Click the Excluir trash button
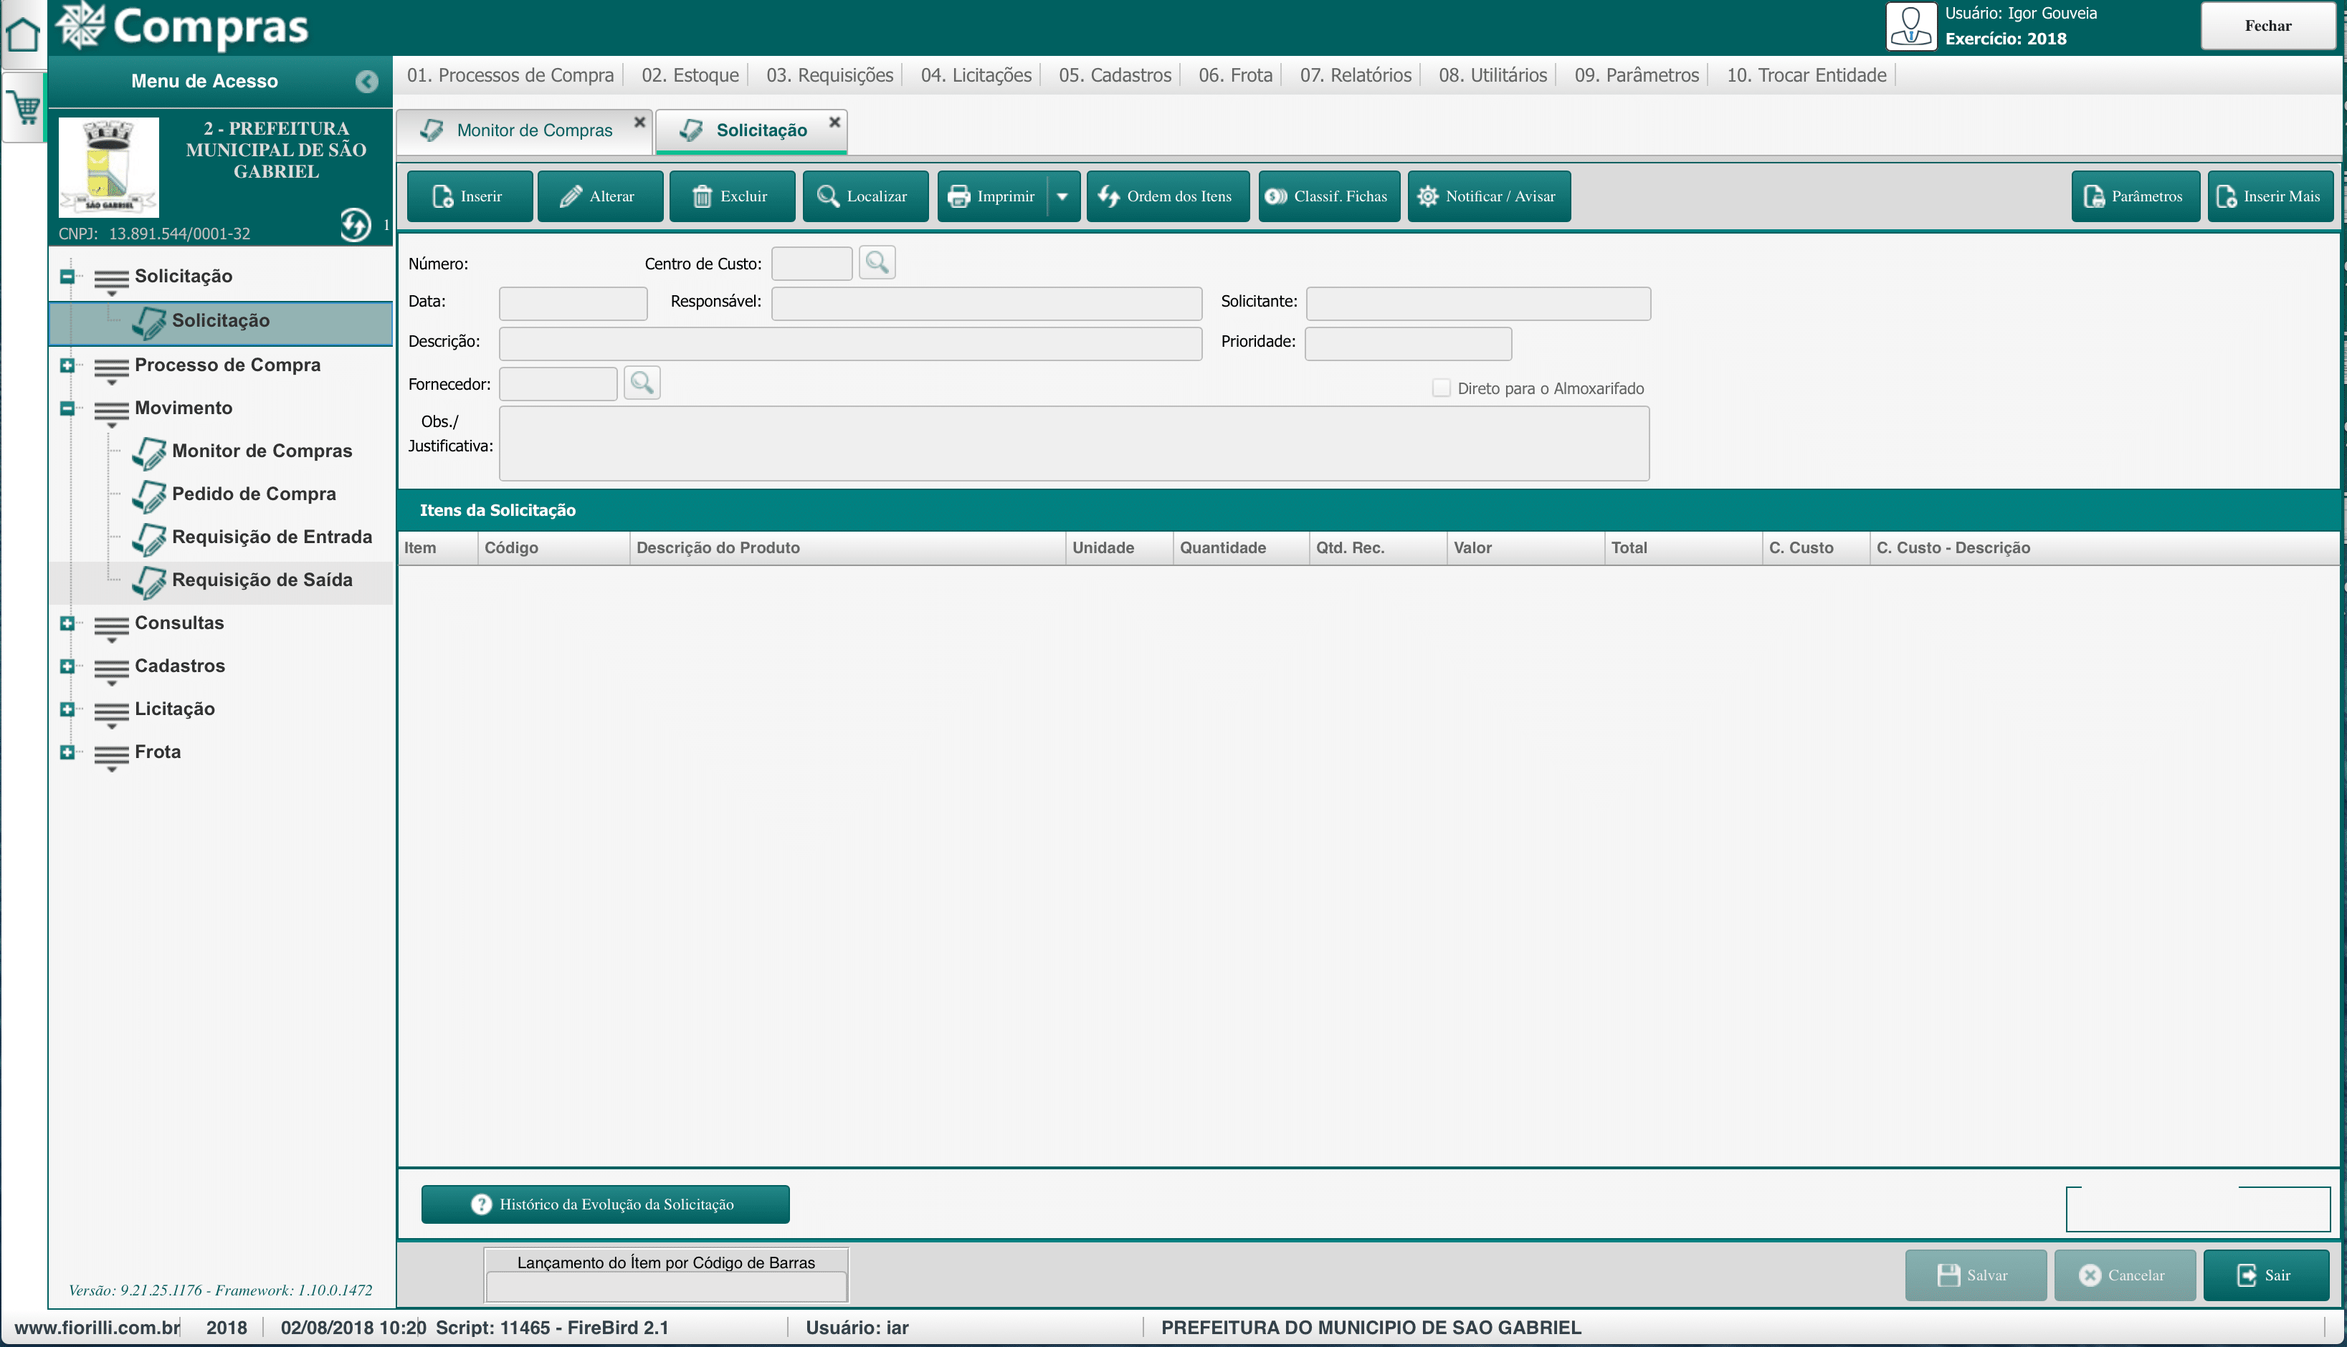 coord(731,196)
